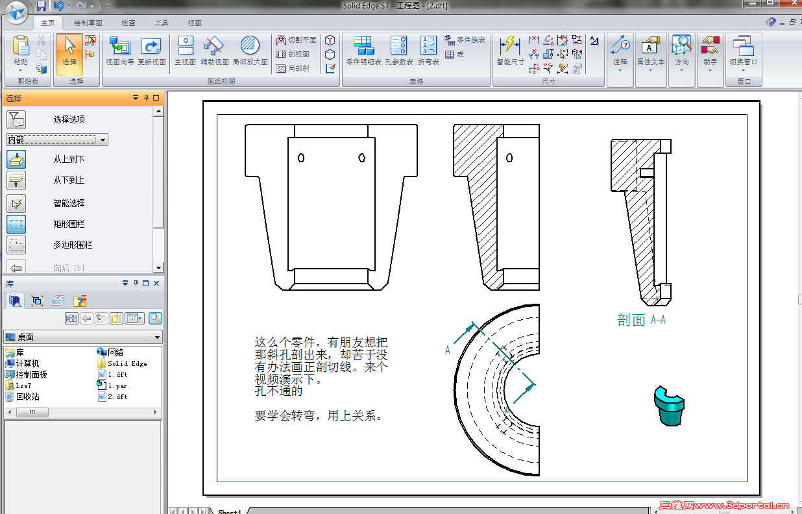Select the Broken-Out Section (局部剖) tool
This screenshot has width=802, height=514.
pos(293,68)
